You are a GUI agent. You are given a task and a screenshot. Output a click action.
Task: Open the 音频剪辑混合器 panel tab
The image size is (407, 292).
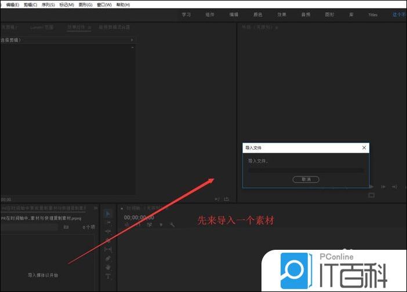coord(114,27)
